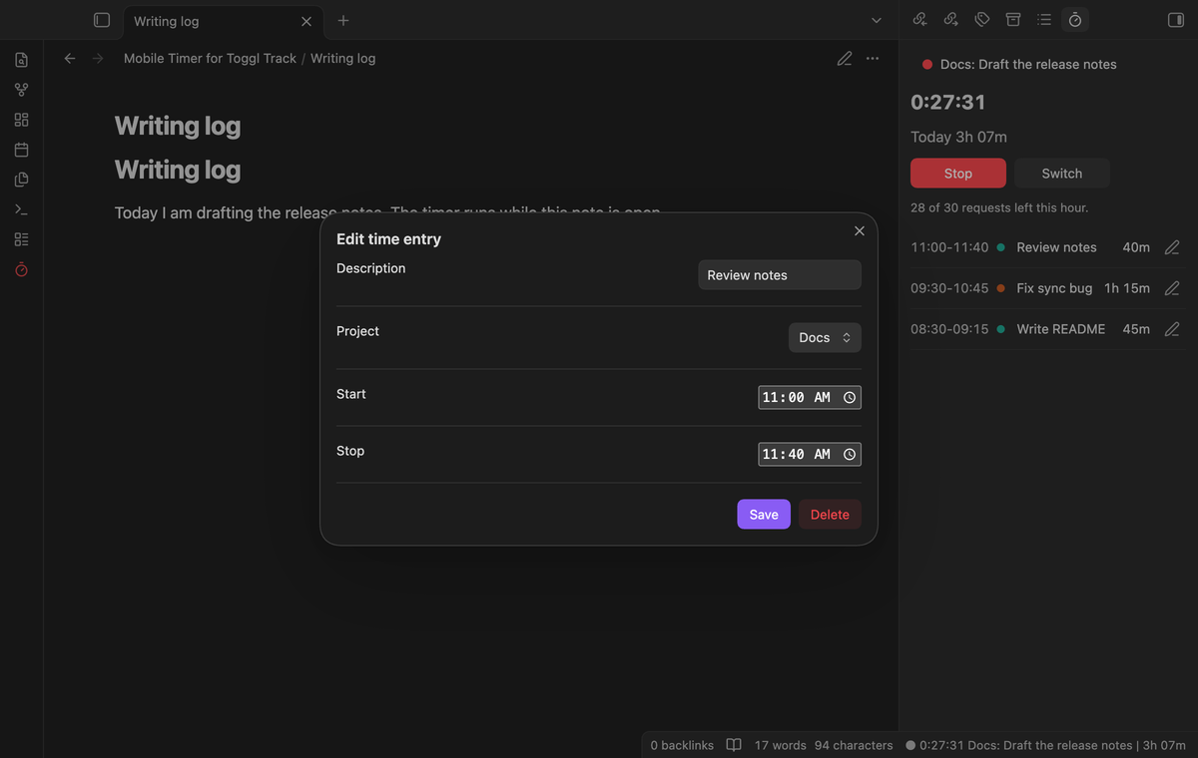Click the pencil edit-mode icon in note header
Screen dimensions: 1198x758
(845, 59)
